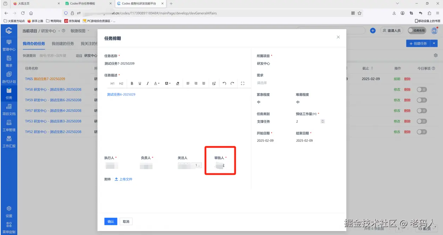Toggle underline formatting in task description
443x235 pixels.
[140, 84]
